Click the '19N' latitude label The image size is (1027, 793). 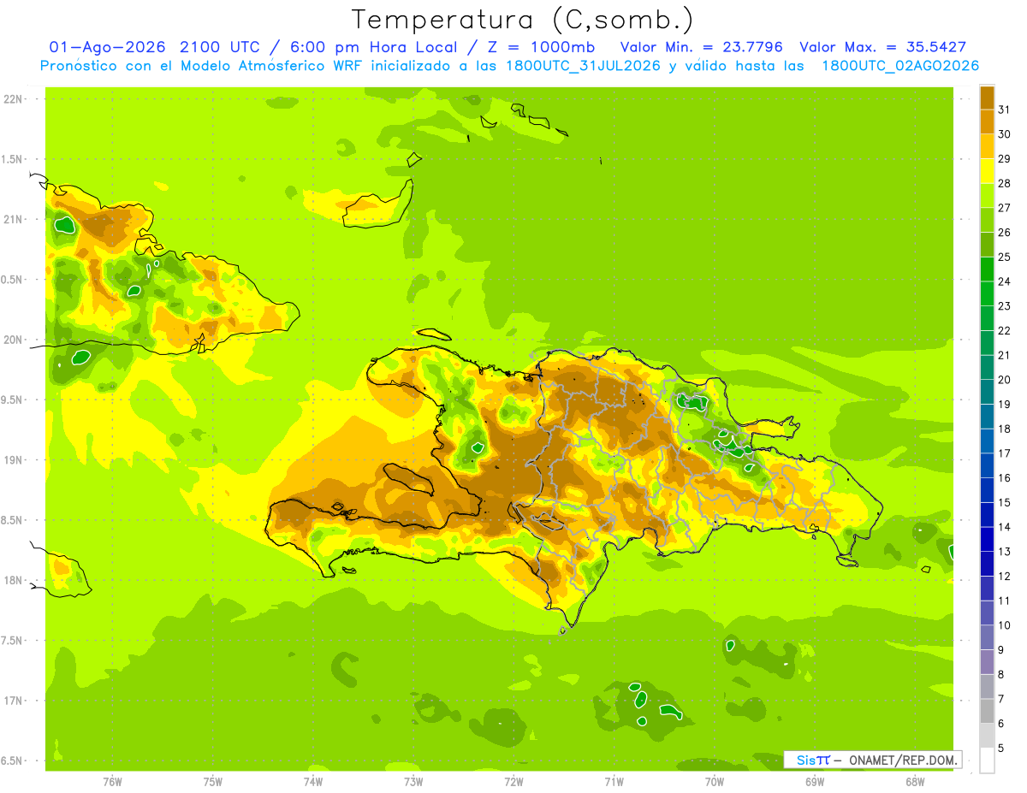[13, 460]
